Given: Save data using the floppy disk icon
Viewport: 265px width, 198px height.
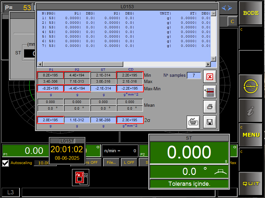Looking at the screenshot, I should pos(210,122).
